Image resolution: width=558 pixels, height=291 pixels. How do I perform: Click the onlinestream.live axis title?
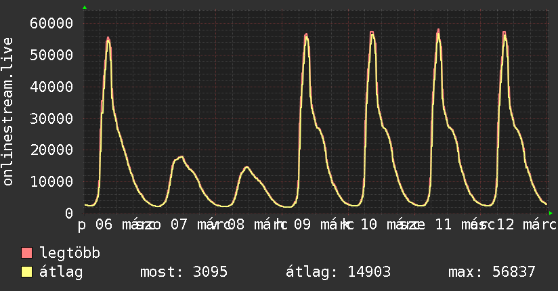point(8,112)
